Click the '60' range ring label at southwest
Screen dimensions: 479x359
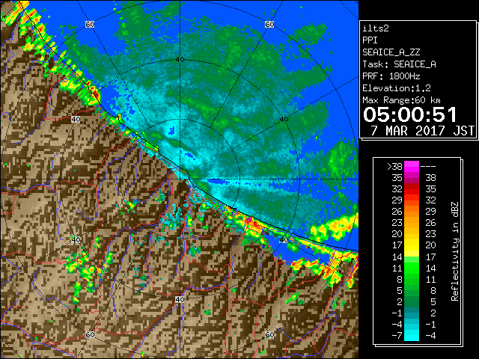point(90,335)
